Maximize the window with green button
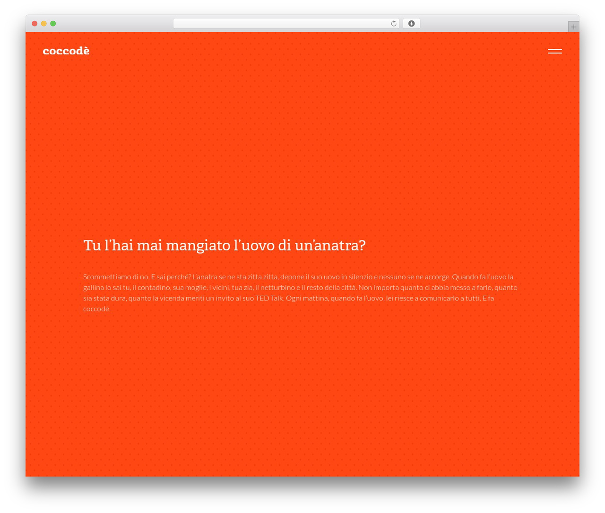The image size is (605, 513). pos(53,24)
